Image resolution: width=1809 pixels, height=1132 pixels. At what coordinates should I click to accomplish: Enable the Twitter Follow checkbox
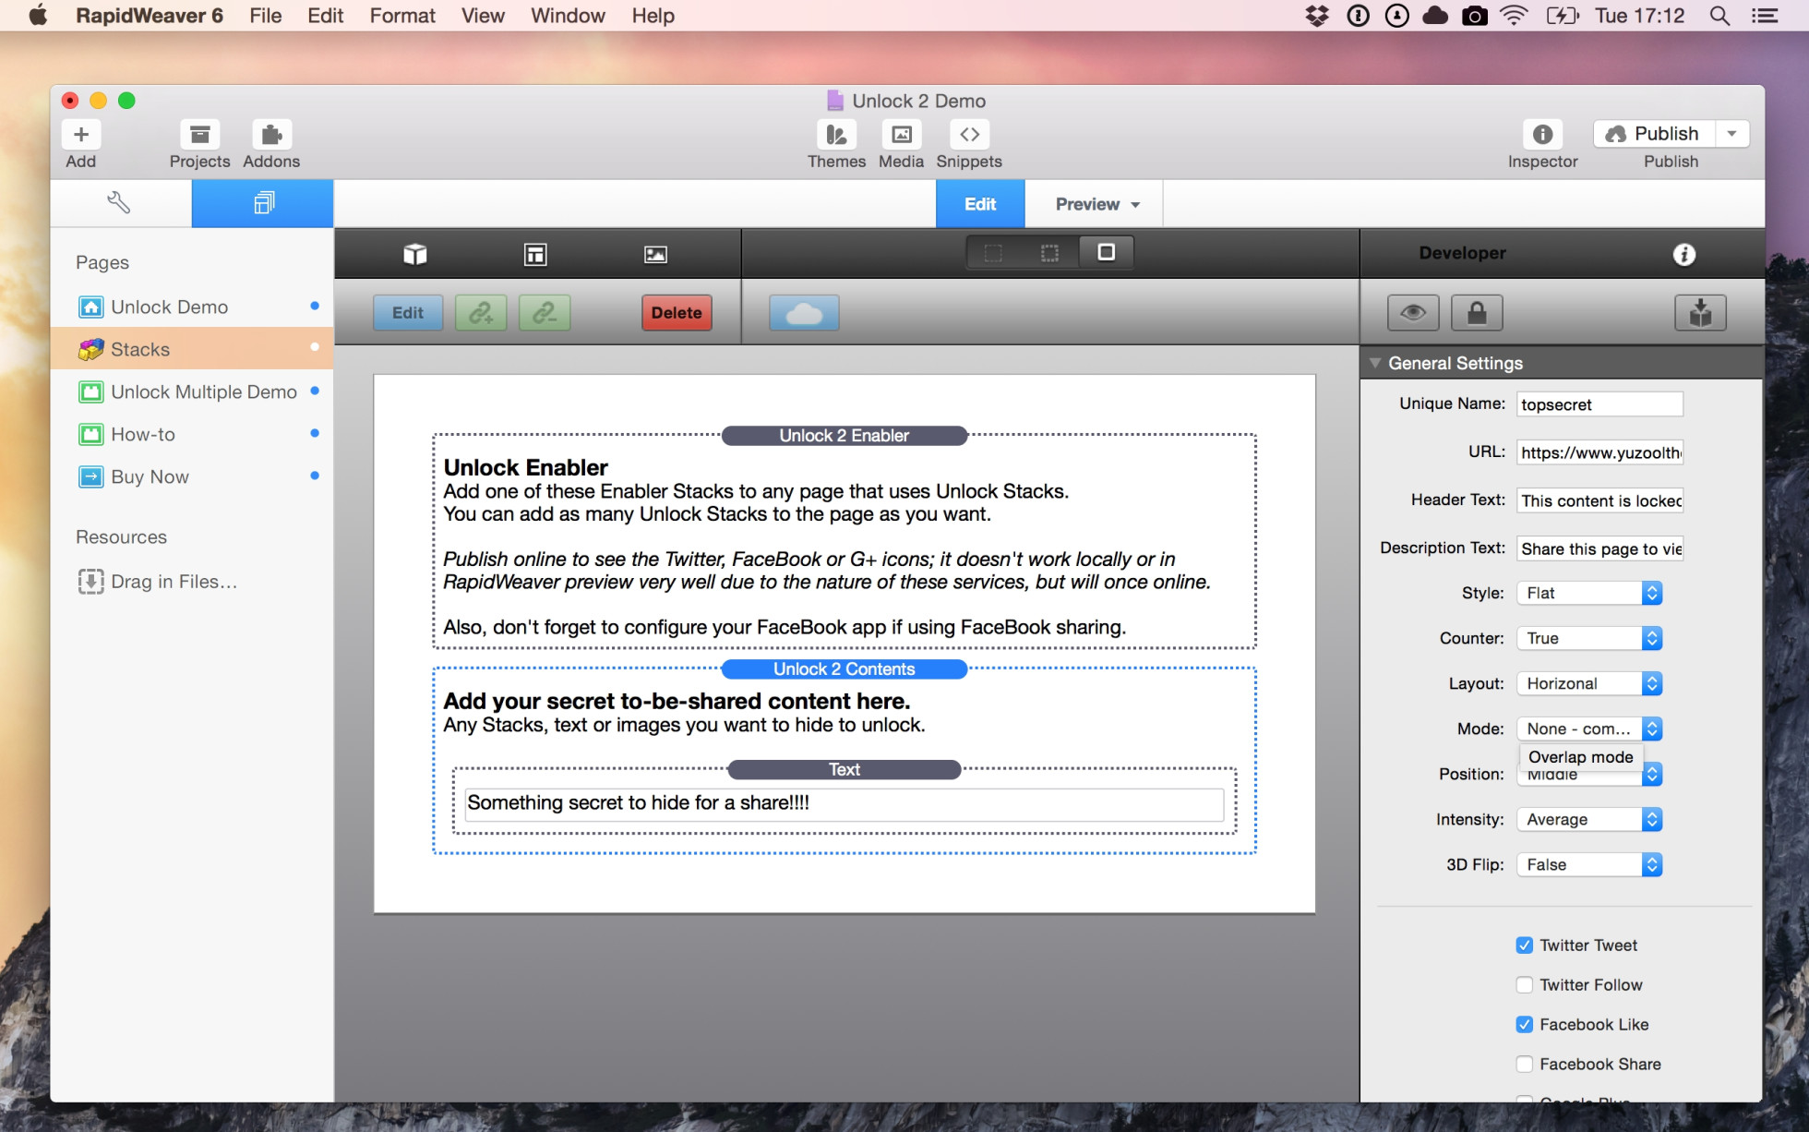coord(1525,985)
